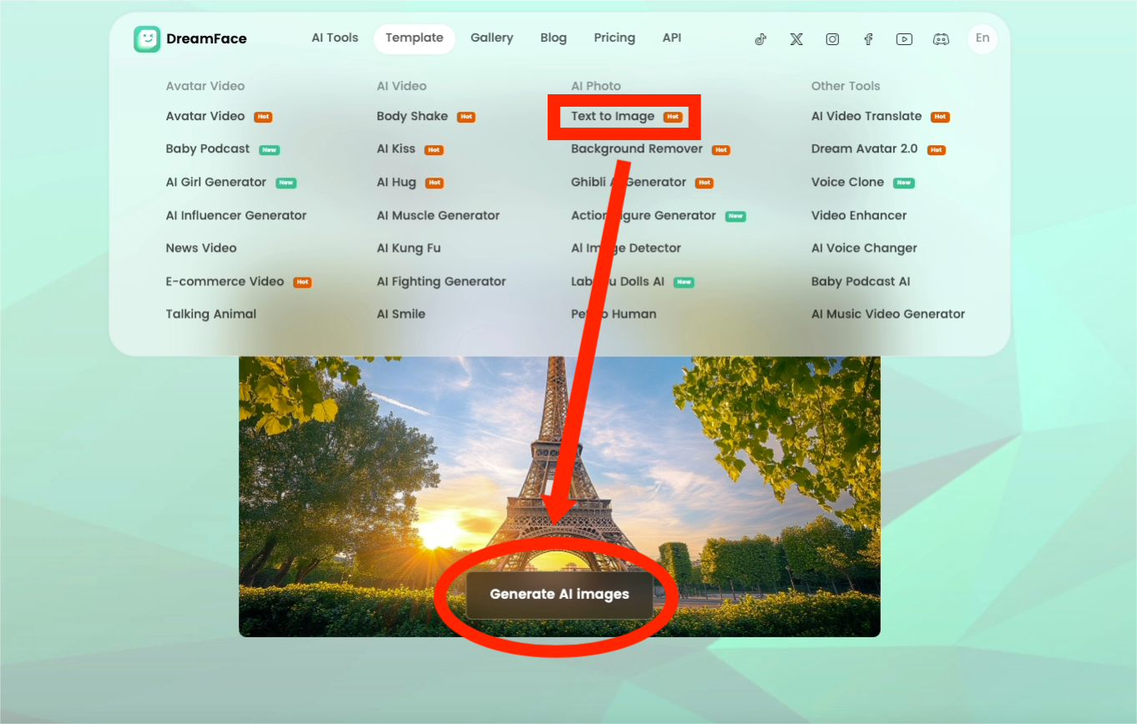Open the Instagram social icon
This screenshot has height=724, width=1137.
click(x=832, y=39)
